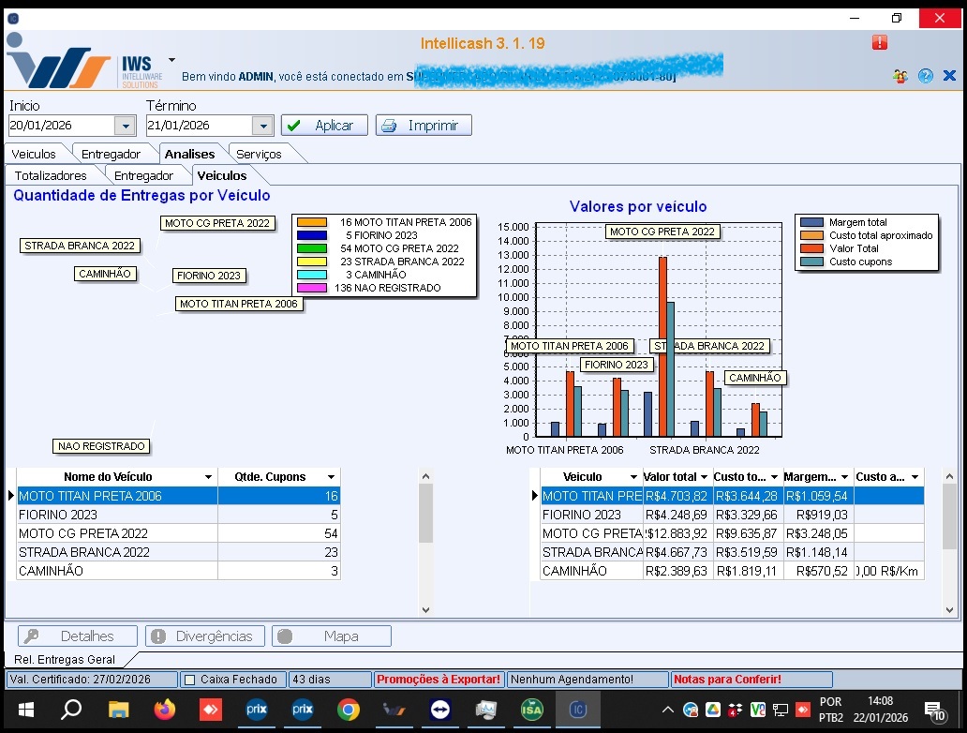Toggle the Caixa Fechado checkbox
The width and height of the screenshot is (967, 733).
point(189,680)
